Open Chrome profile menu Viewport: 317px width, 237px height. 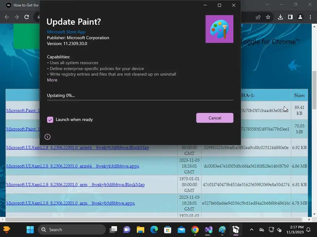point(300,17)
